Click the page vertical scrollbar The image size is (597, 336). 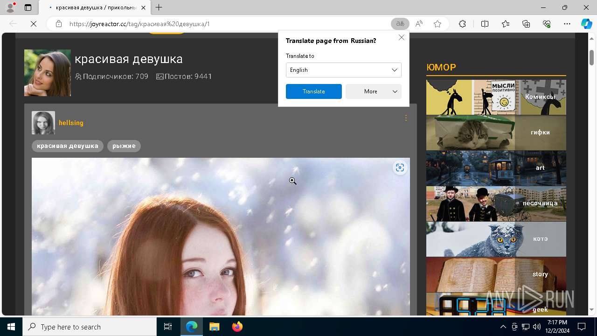(x=591, y=57)
